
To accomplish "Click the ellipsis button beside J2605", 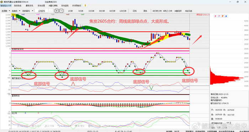I will click(x=51, y=11).
